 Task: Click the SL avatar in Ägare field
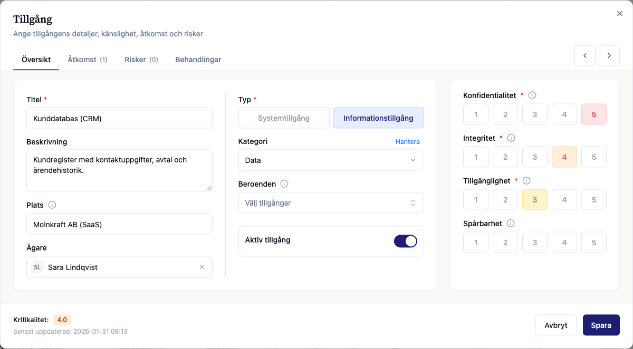click(37, 267)
